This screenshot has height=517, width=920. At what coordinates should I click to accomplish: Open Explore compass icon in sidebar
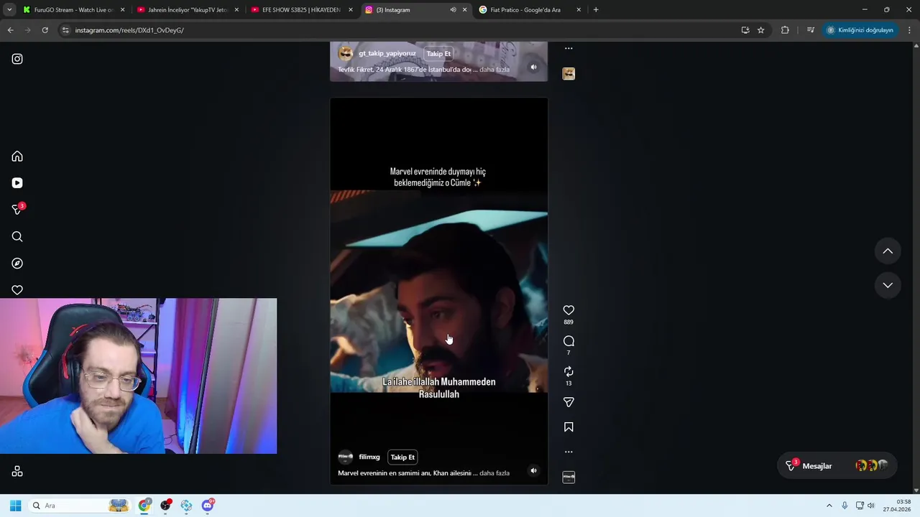[x=17, y=264]
